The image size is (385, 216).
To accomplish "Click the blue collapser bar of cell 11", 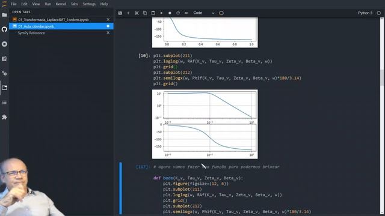I will tap(120, 188).
